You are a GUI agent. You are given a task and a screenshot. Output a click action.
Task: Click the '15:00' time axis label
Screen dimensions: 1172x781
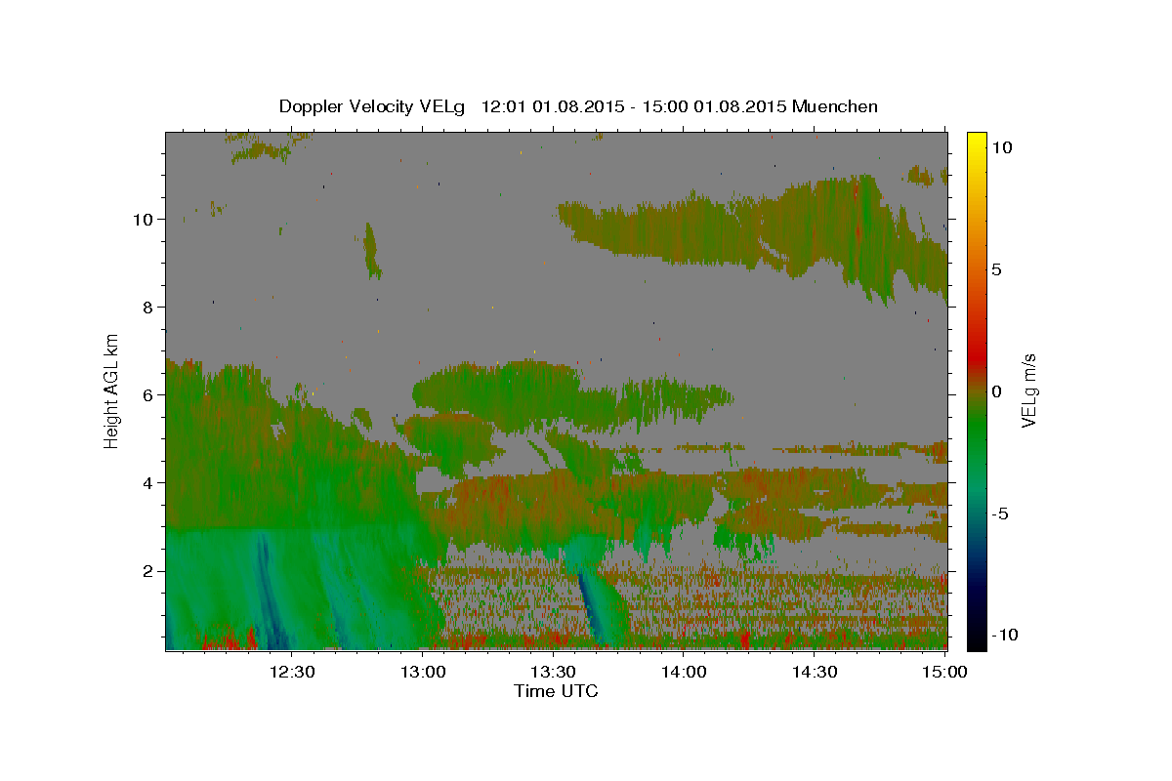pos(944,672)
